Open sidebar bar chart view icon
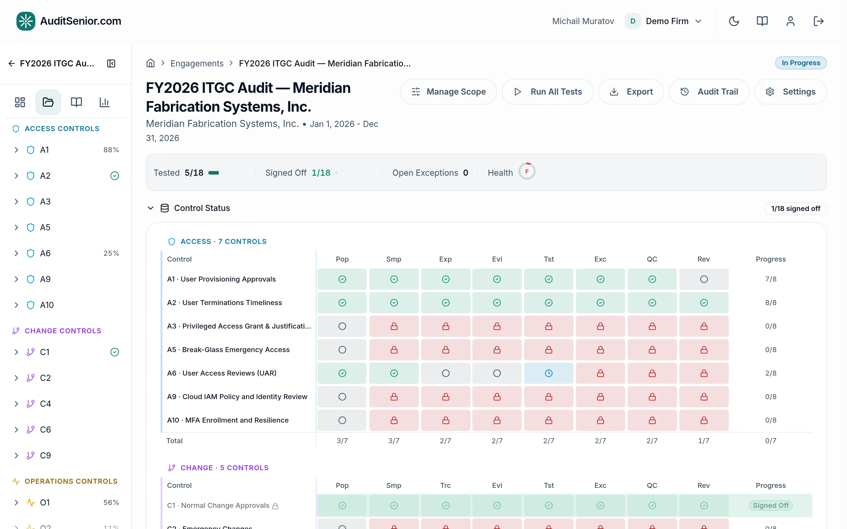Image resolution: width=847 pixels, height=529 pixels. point(104,102)
